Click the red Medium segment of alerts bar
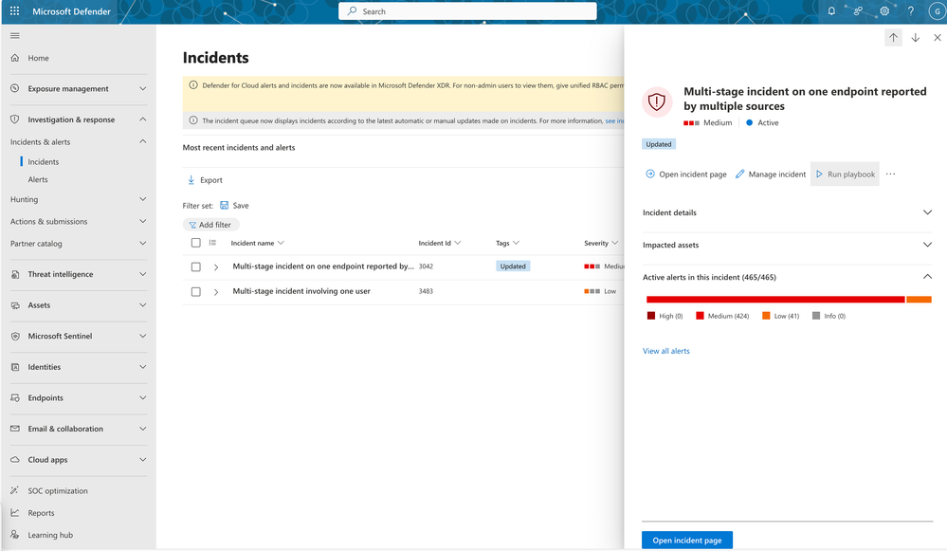 [775, 299]
